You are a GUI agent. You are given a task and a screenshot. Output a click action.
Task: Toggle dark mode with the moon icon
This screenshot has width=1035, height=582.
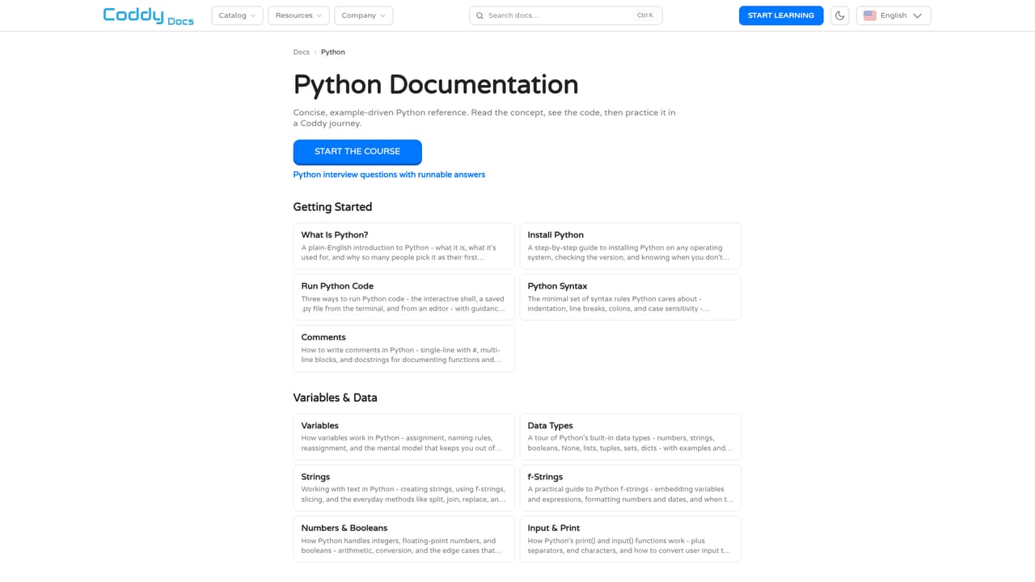click(840, 15)
